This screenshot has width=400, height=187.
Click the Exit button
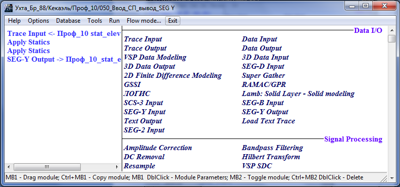173,21
